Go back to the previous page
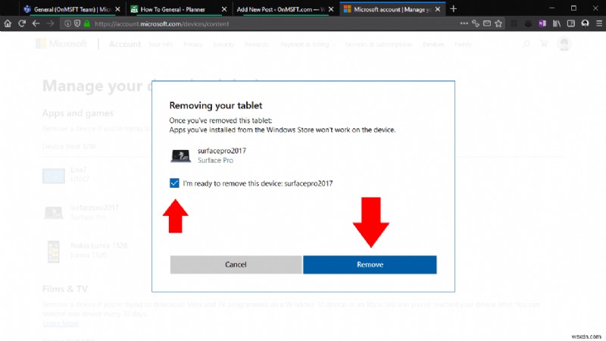Viewport: 606px width, 341px height. pyautogui.click(x=36, y=23)
